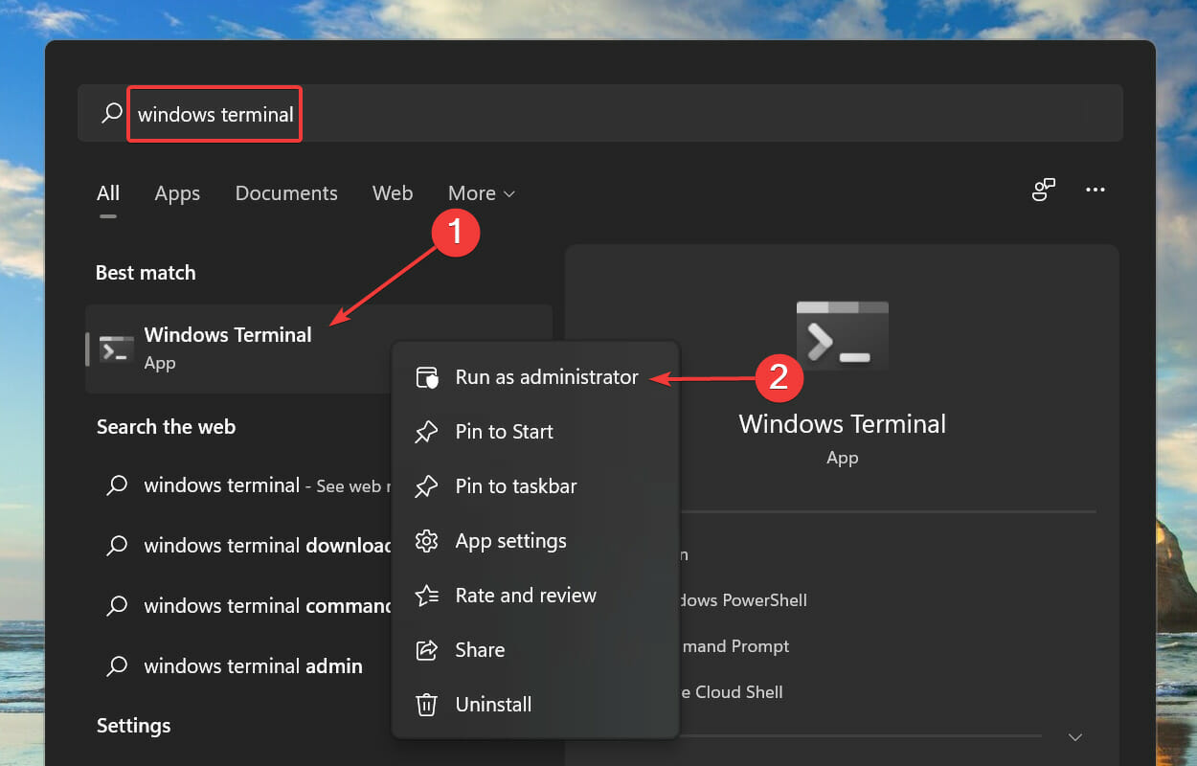Click the gear icon beside App settings
The image size is (1197, 766).
click(426, 541)
